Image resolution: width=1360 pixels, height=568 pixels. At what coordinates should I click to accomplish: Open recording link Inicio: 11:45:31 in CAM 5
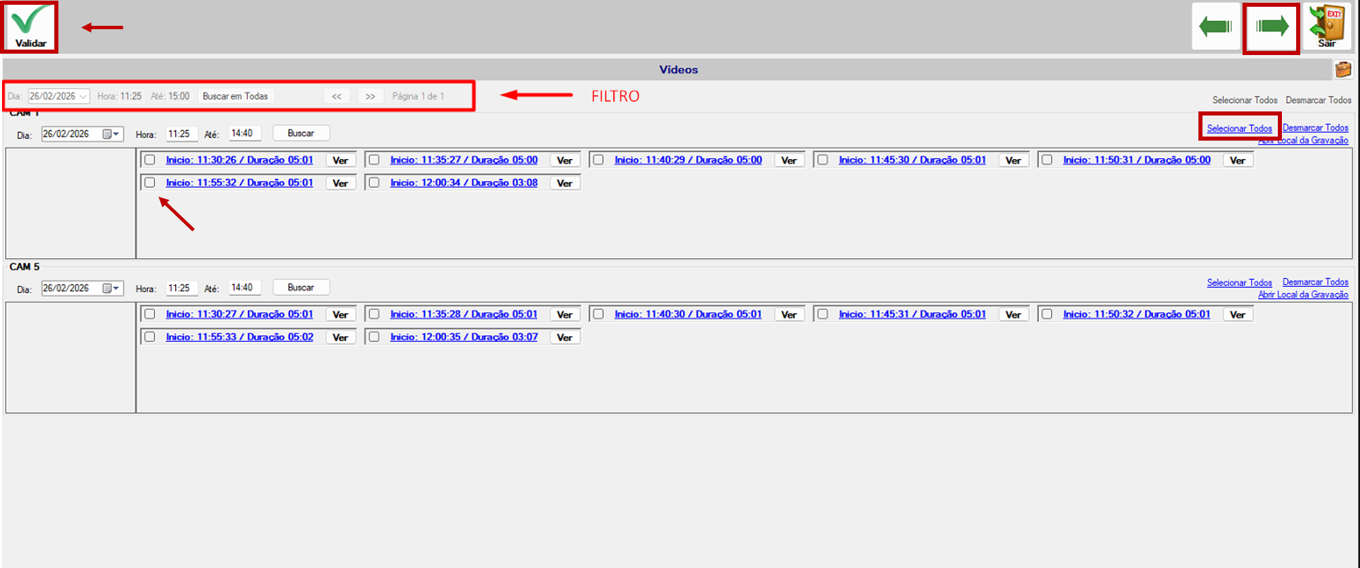912,314
